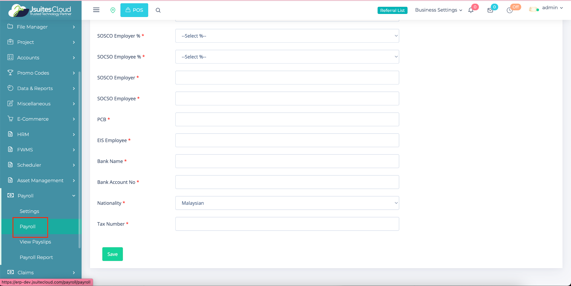Open the POS button
Screen dimensions: 571x286
[134, 10]
